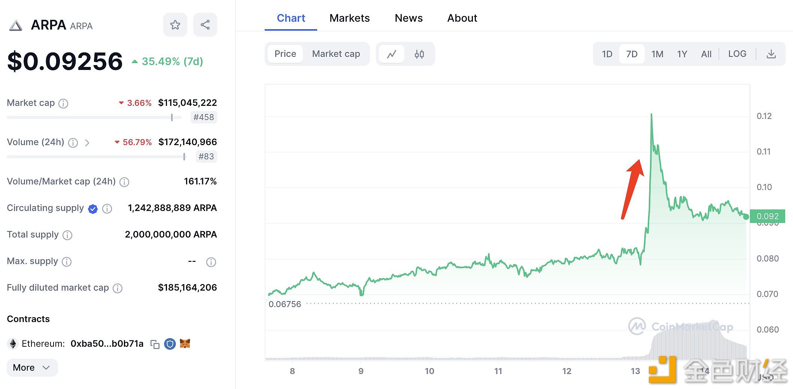Select line chart view icon
This screenshot has height=389, width=793.
pyautogui.click(x=392, y=54)
